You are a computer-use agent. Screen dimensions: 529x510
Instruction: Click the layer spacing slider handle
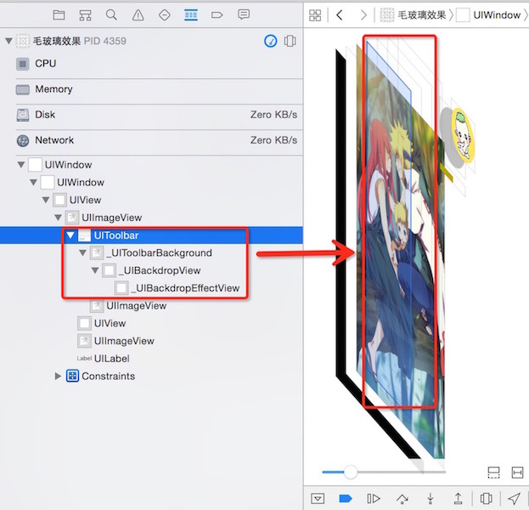(x=350, y=472)
